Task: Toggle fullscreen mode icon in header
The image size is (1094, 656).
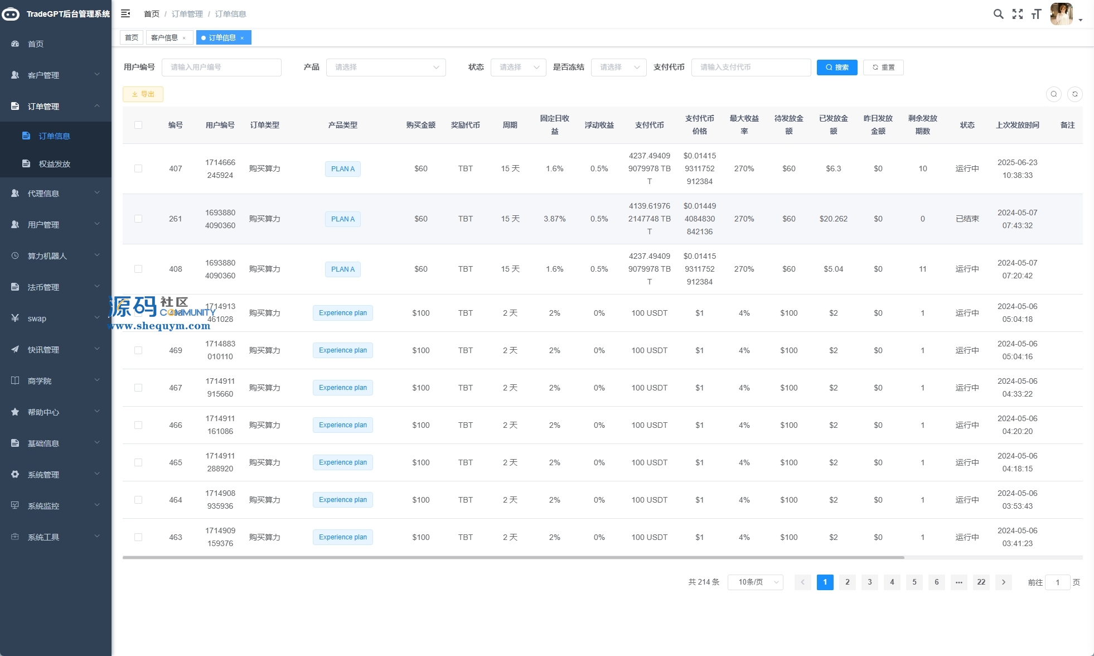Action: (1018, 14)
